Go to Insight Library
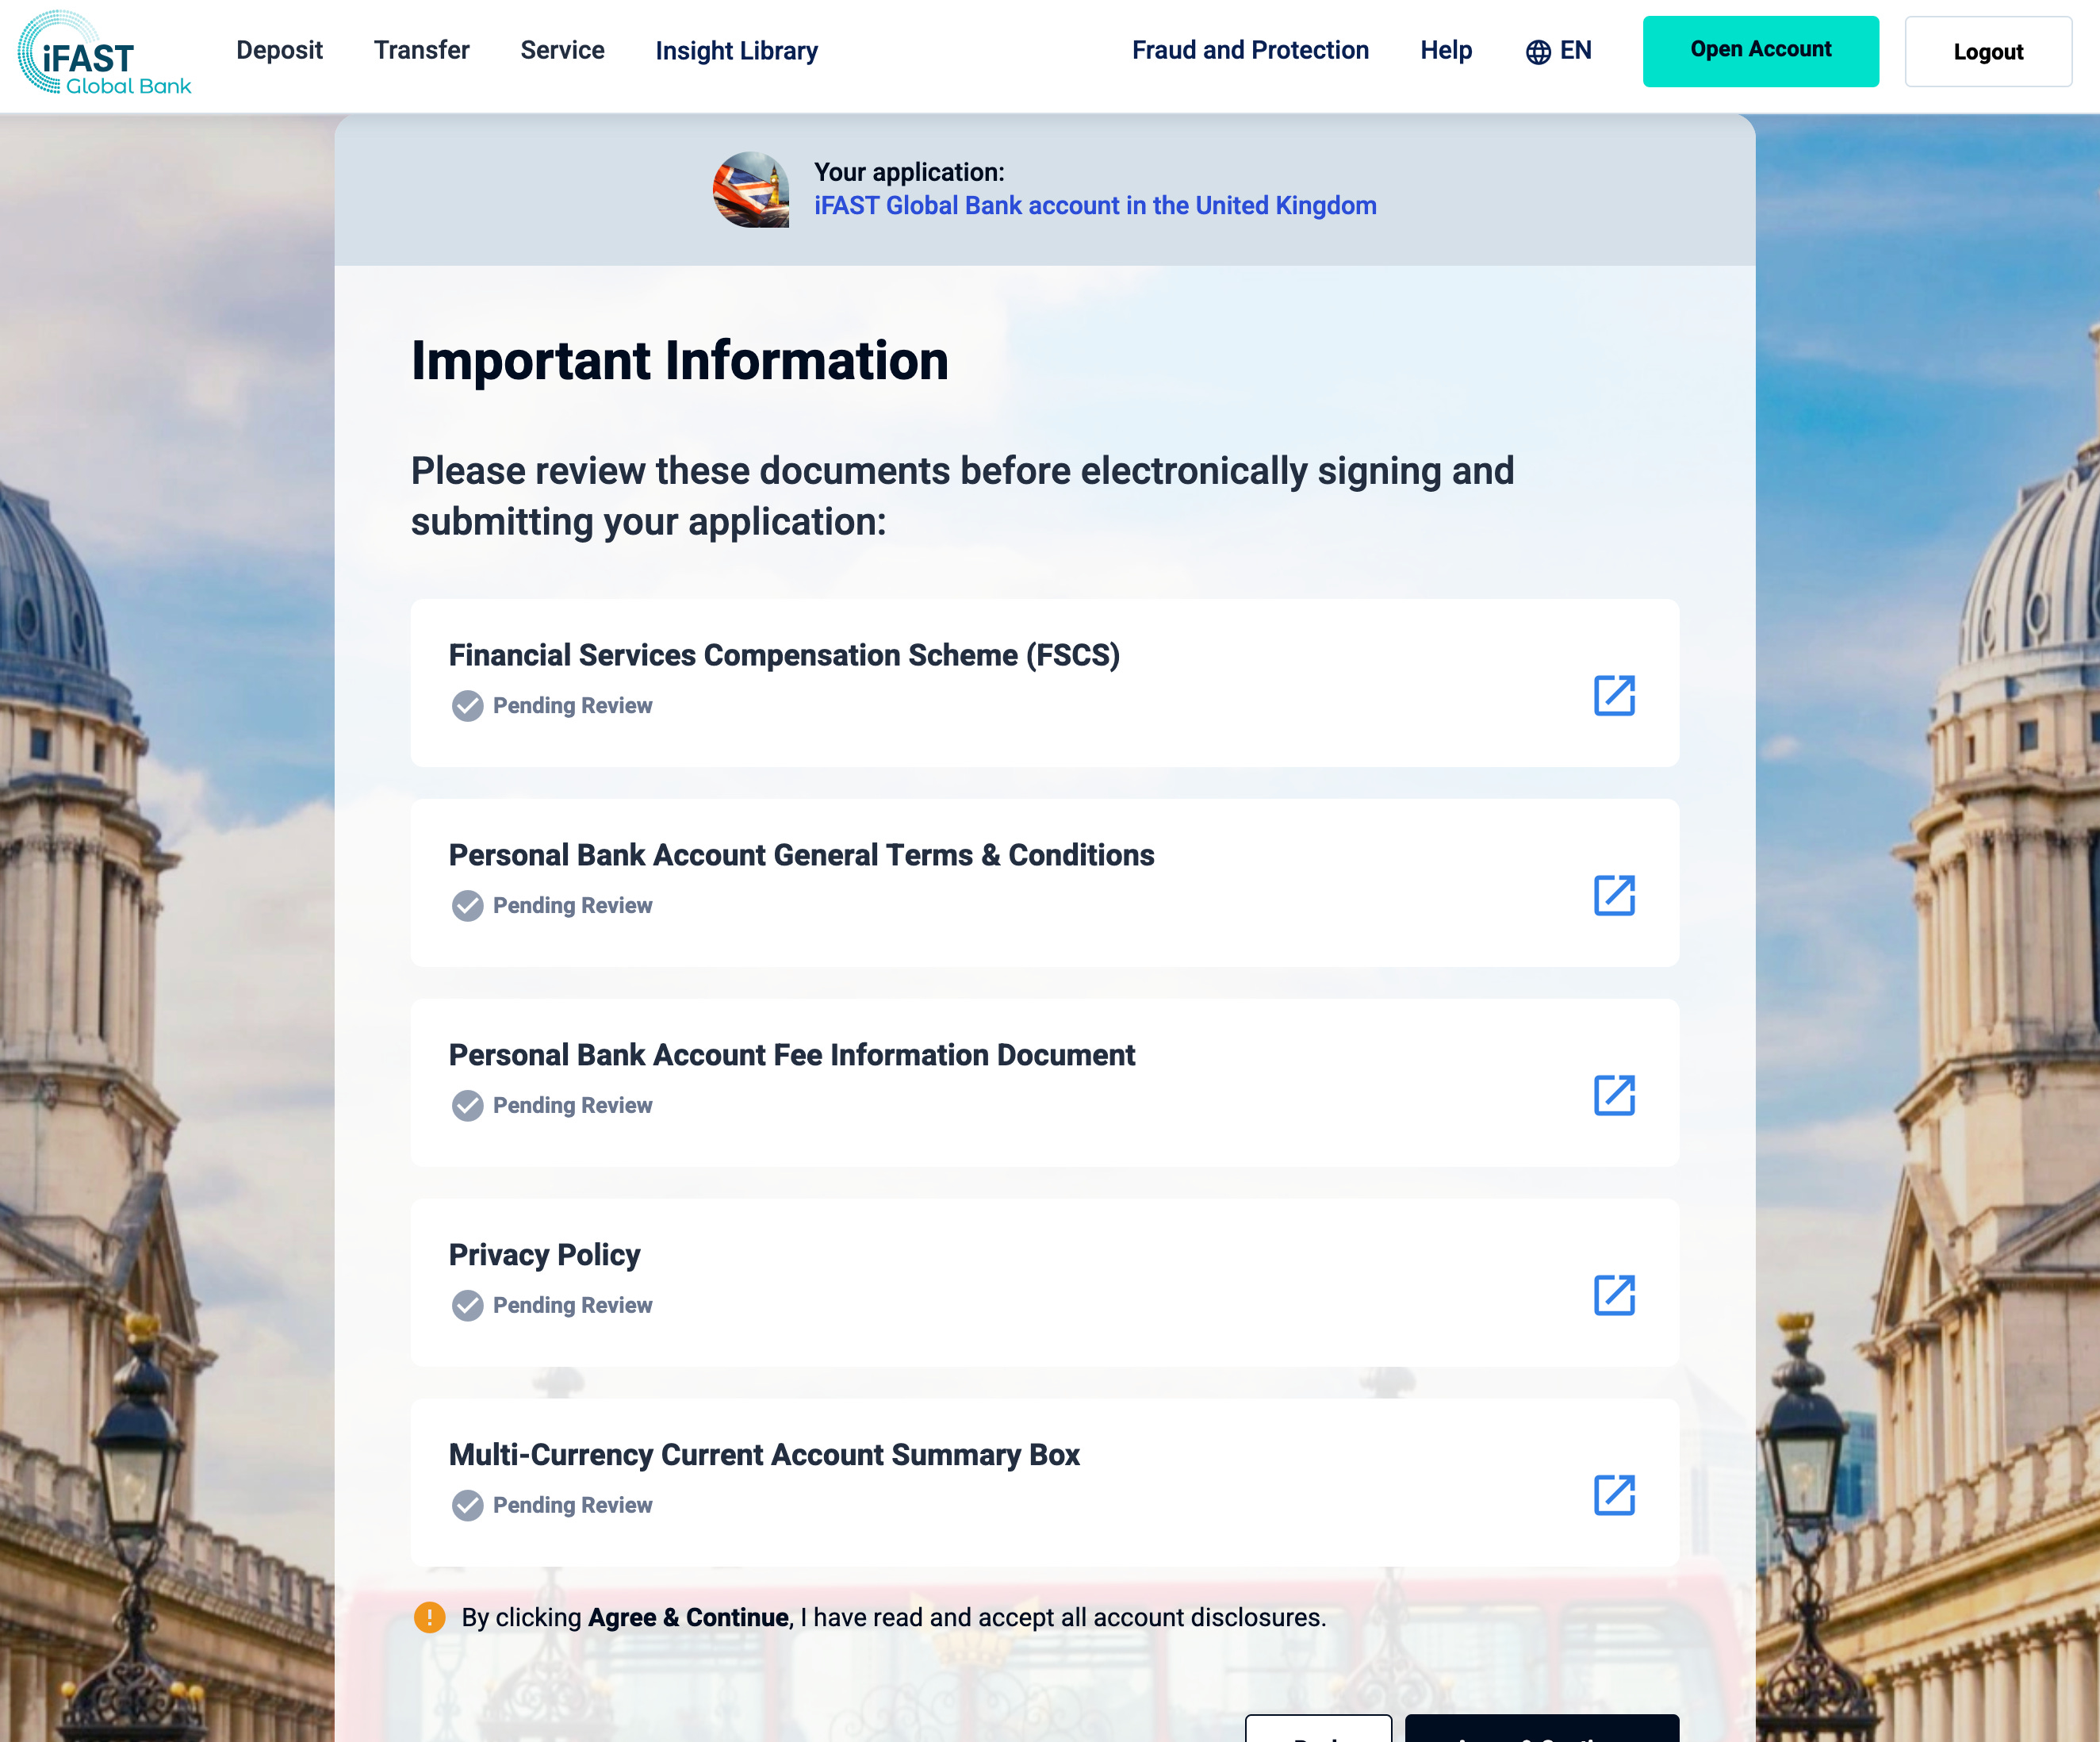The width and height of the screenshot is (2100, 1742). tap(736, 50)
